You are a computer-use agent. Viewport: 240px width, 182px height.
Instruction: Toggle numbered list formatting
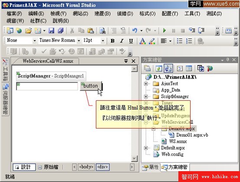point(189,41)
